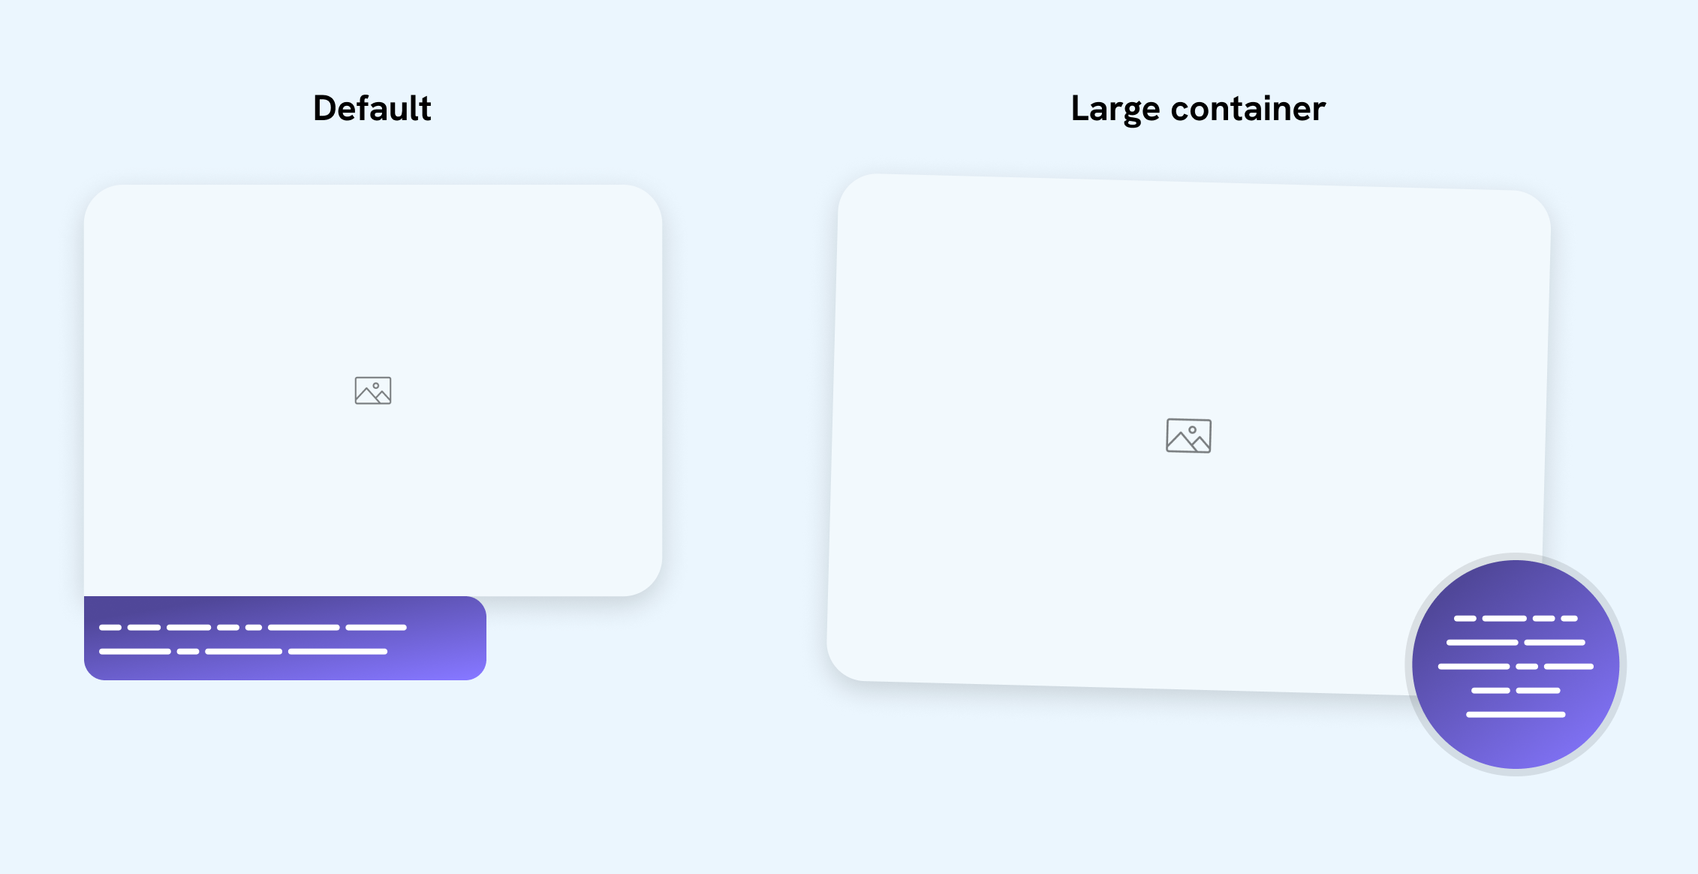The width and height of the screenshot is (1698, 874).
Task: Click the first short dash in the rectangular caption
Action: tap(110, 627)
